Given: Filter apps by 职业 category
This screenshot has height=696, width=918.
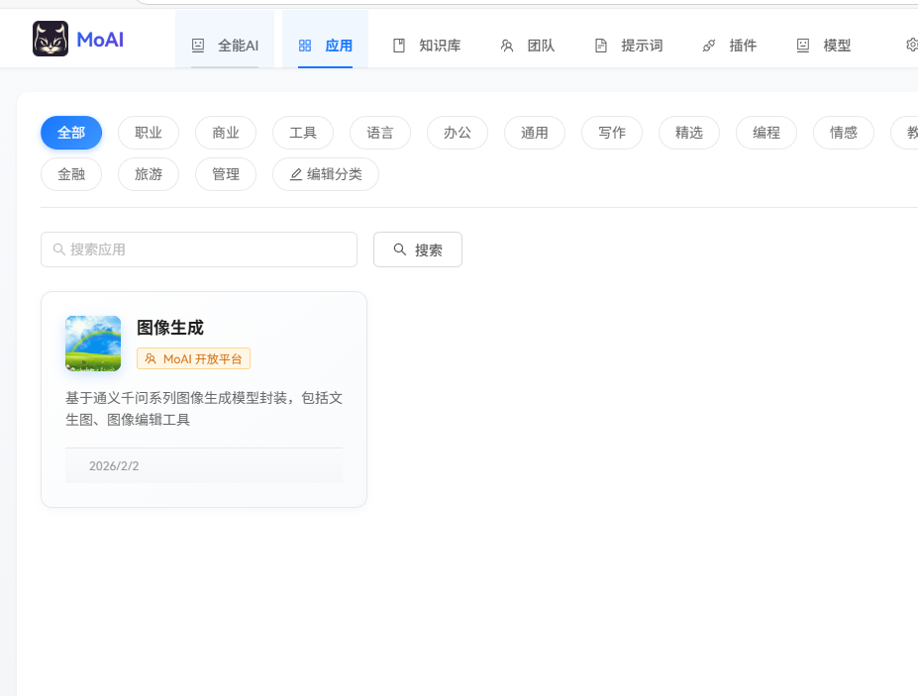Looking at the screenshot, I should pos(149,133).
